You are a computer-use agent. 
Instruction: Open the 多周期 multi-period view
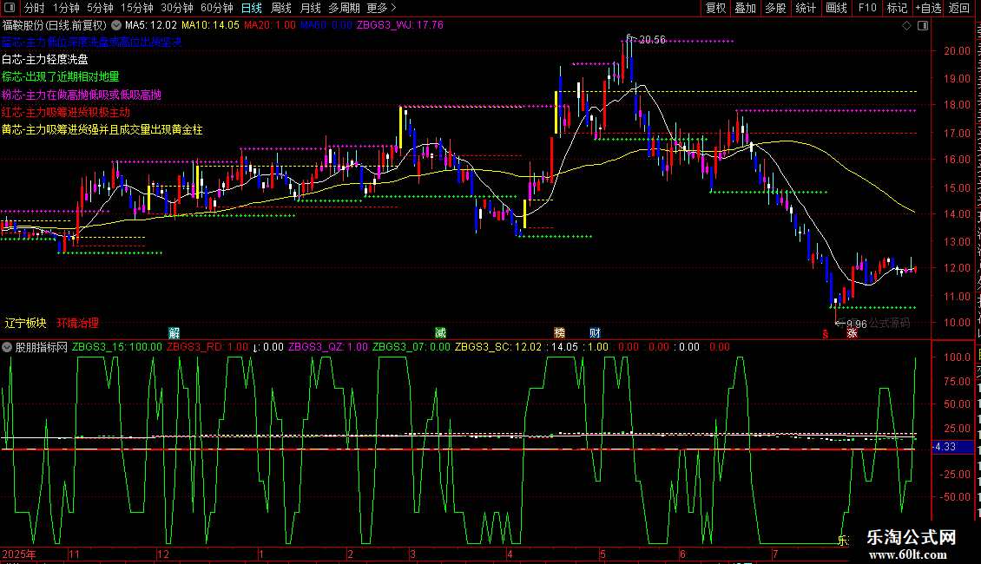pyautogui.click(x=344, y=8)
